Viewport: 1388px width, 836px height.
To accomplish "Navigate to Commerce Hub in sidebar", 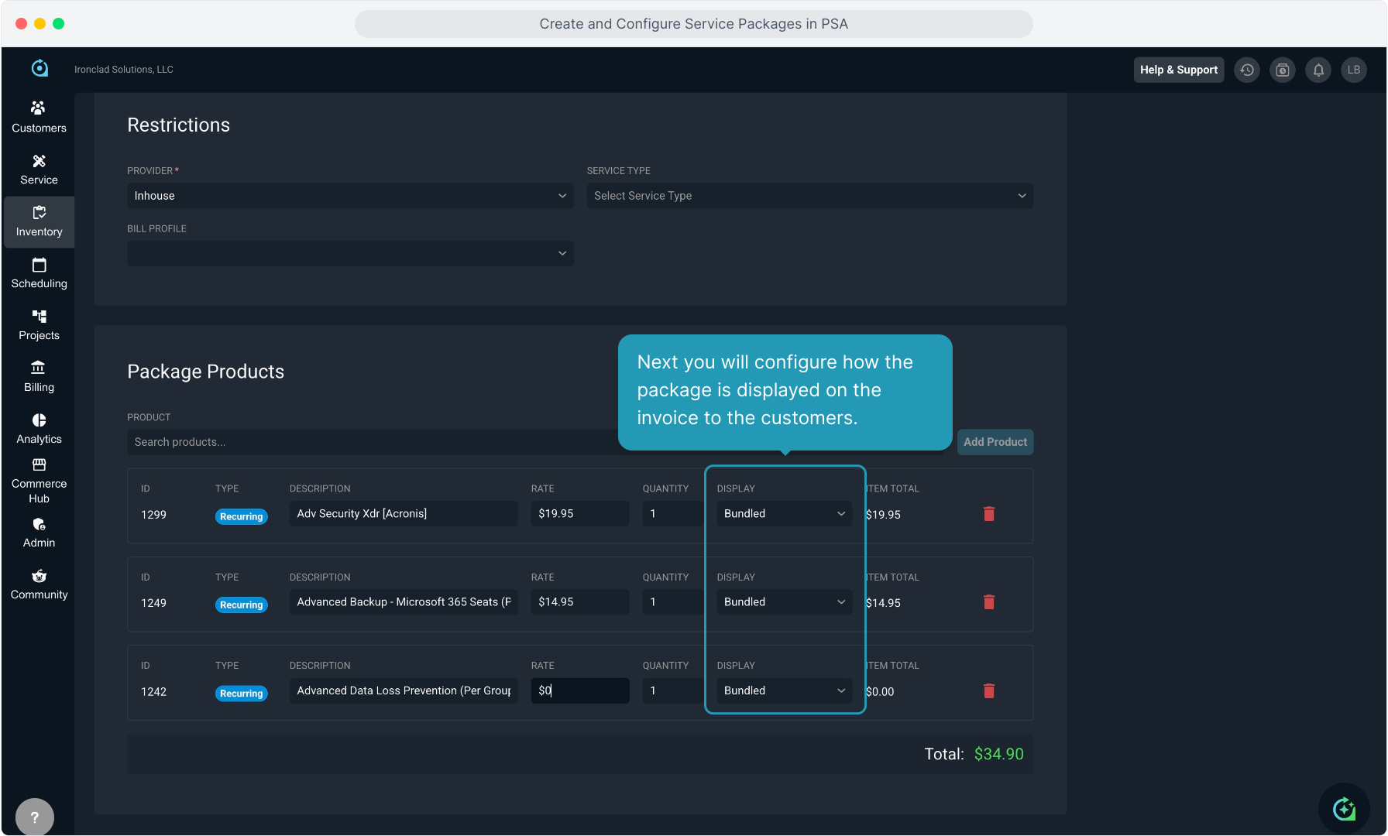I will pyautogui.click(x=39, y=481).
